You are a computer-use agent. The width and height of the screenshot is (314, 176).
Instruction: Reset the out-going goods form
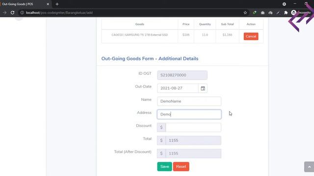coord(181,166)
